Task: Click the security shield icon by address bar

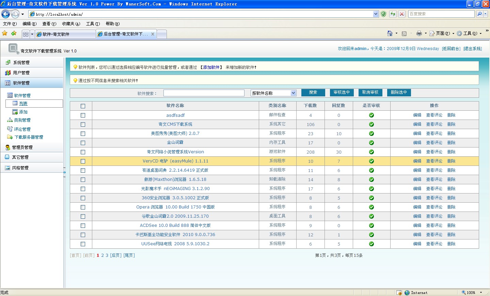Action: (383, 14)
